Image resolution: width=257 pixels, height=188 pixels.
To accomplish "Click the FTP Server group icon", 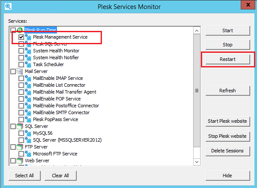I will tap(20, 147).
